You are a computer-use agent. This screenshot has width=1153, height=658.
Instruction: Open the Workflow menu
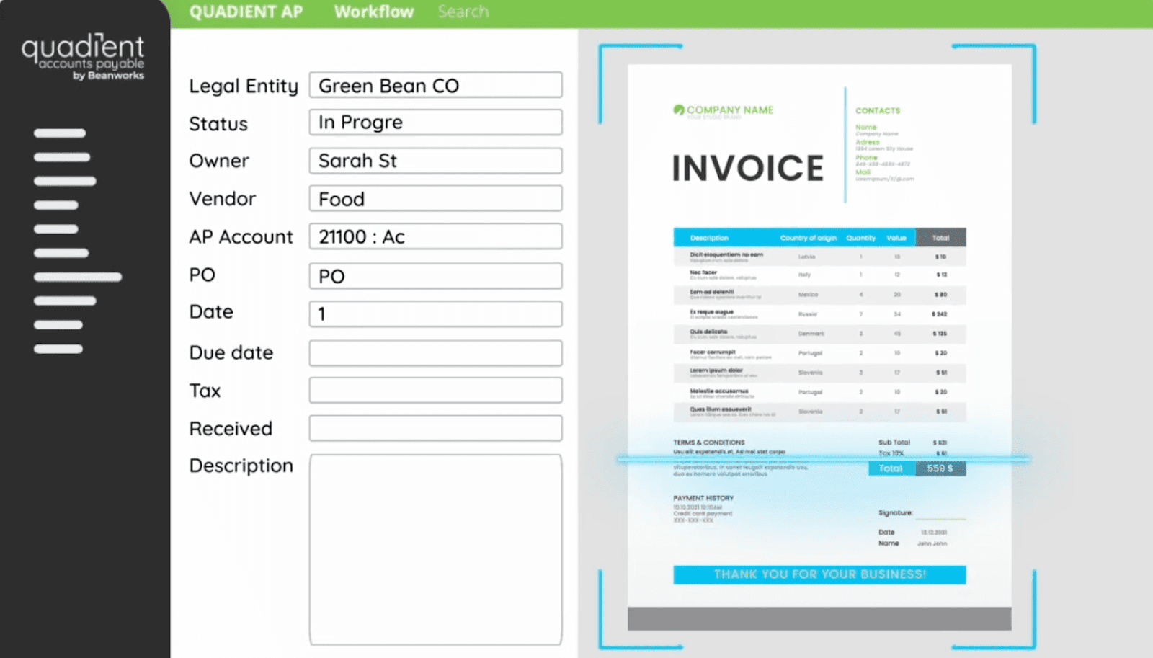click(374, 12)
